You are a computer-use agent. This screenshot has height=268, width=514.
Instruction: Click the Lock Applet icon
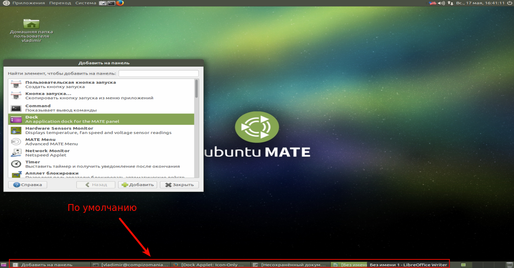pos(16,174)
